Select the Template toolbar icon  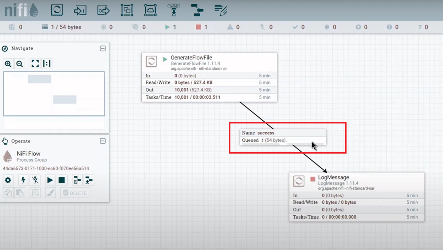pyautogui.click(x=197, y=10)
